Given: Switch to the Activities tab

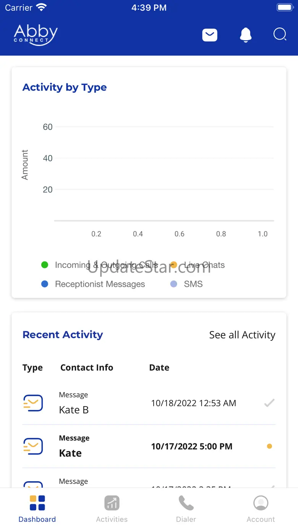Looking at the screenshot, I should (x=112, y=508).
